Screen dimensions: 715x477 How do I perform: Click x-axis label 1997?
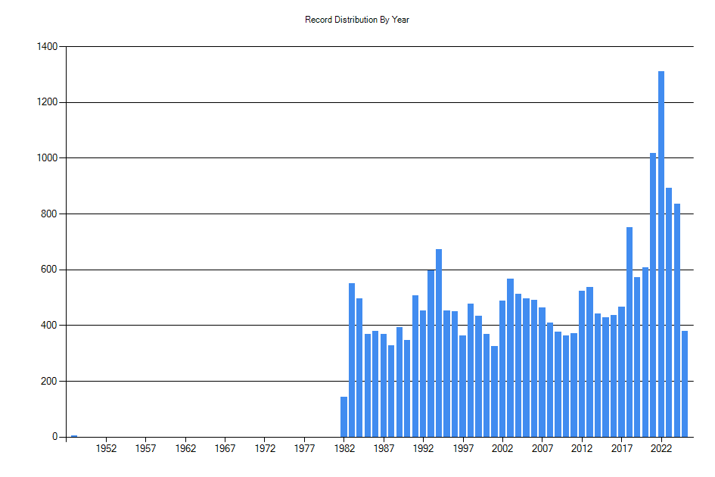(463, 449)
